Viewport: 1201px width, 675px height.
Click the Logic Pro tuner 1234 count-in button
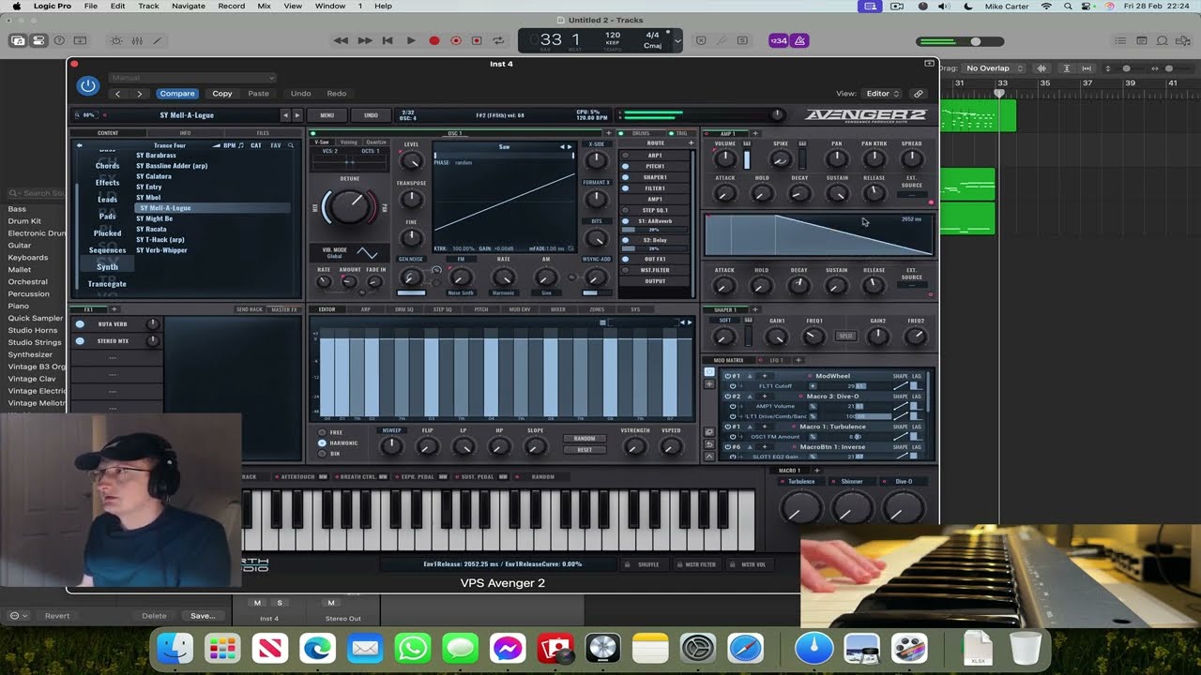[779, 40]
